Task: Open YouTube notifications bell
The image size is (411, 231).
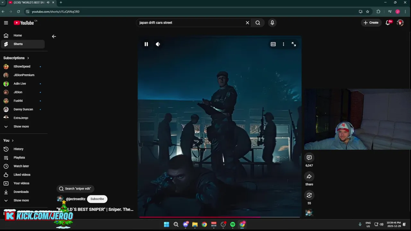Action: pos(388,23)
